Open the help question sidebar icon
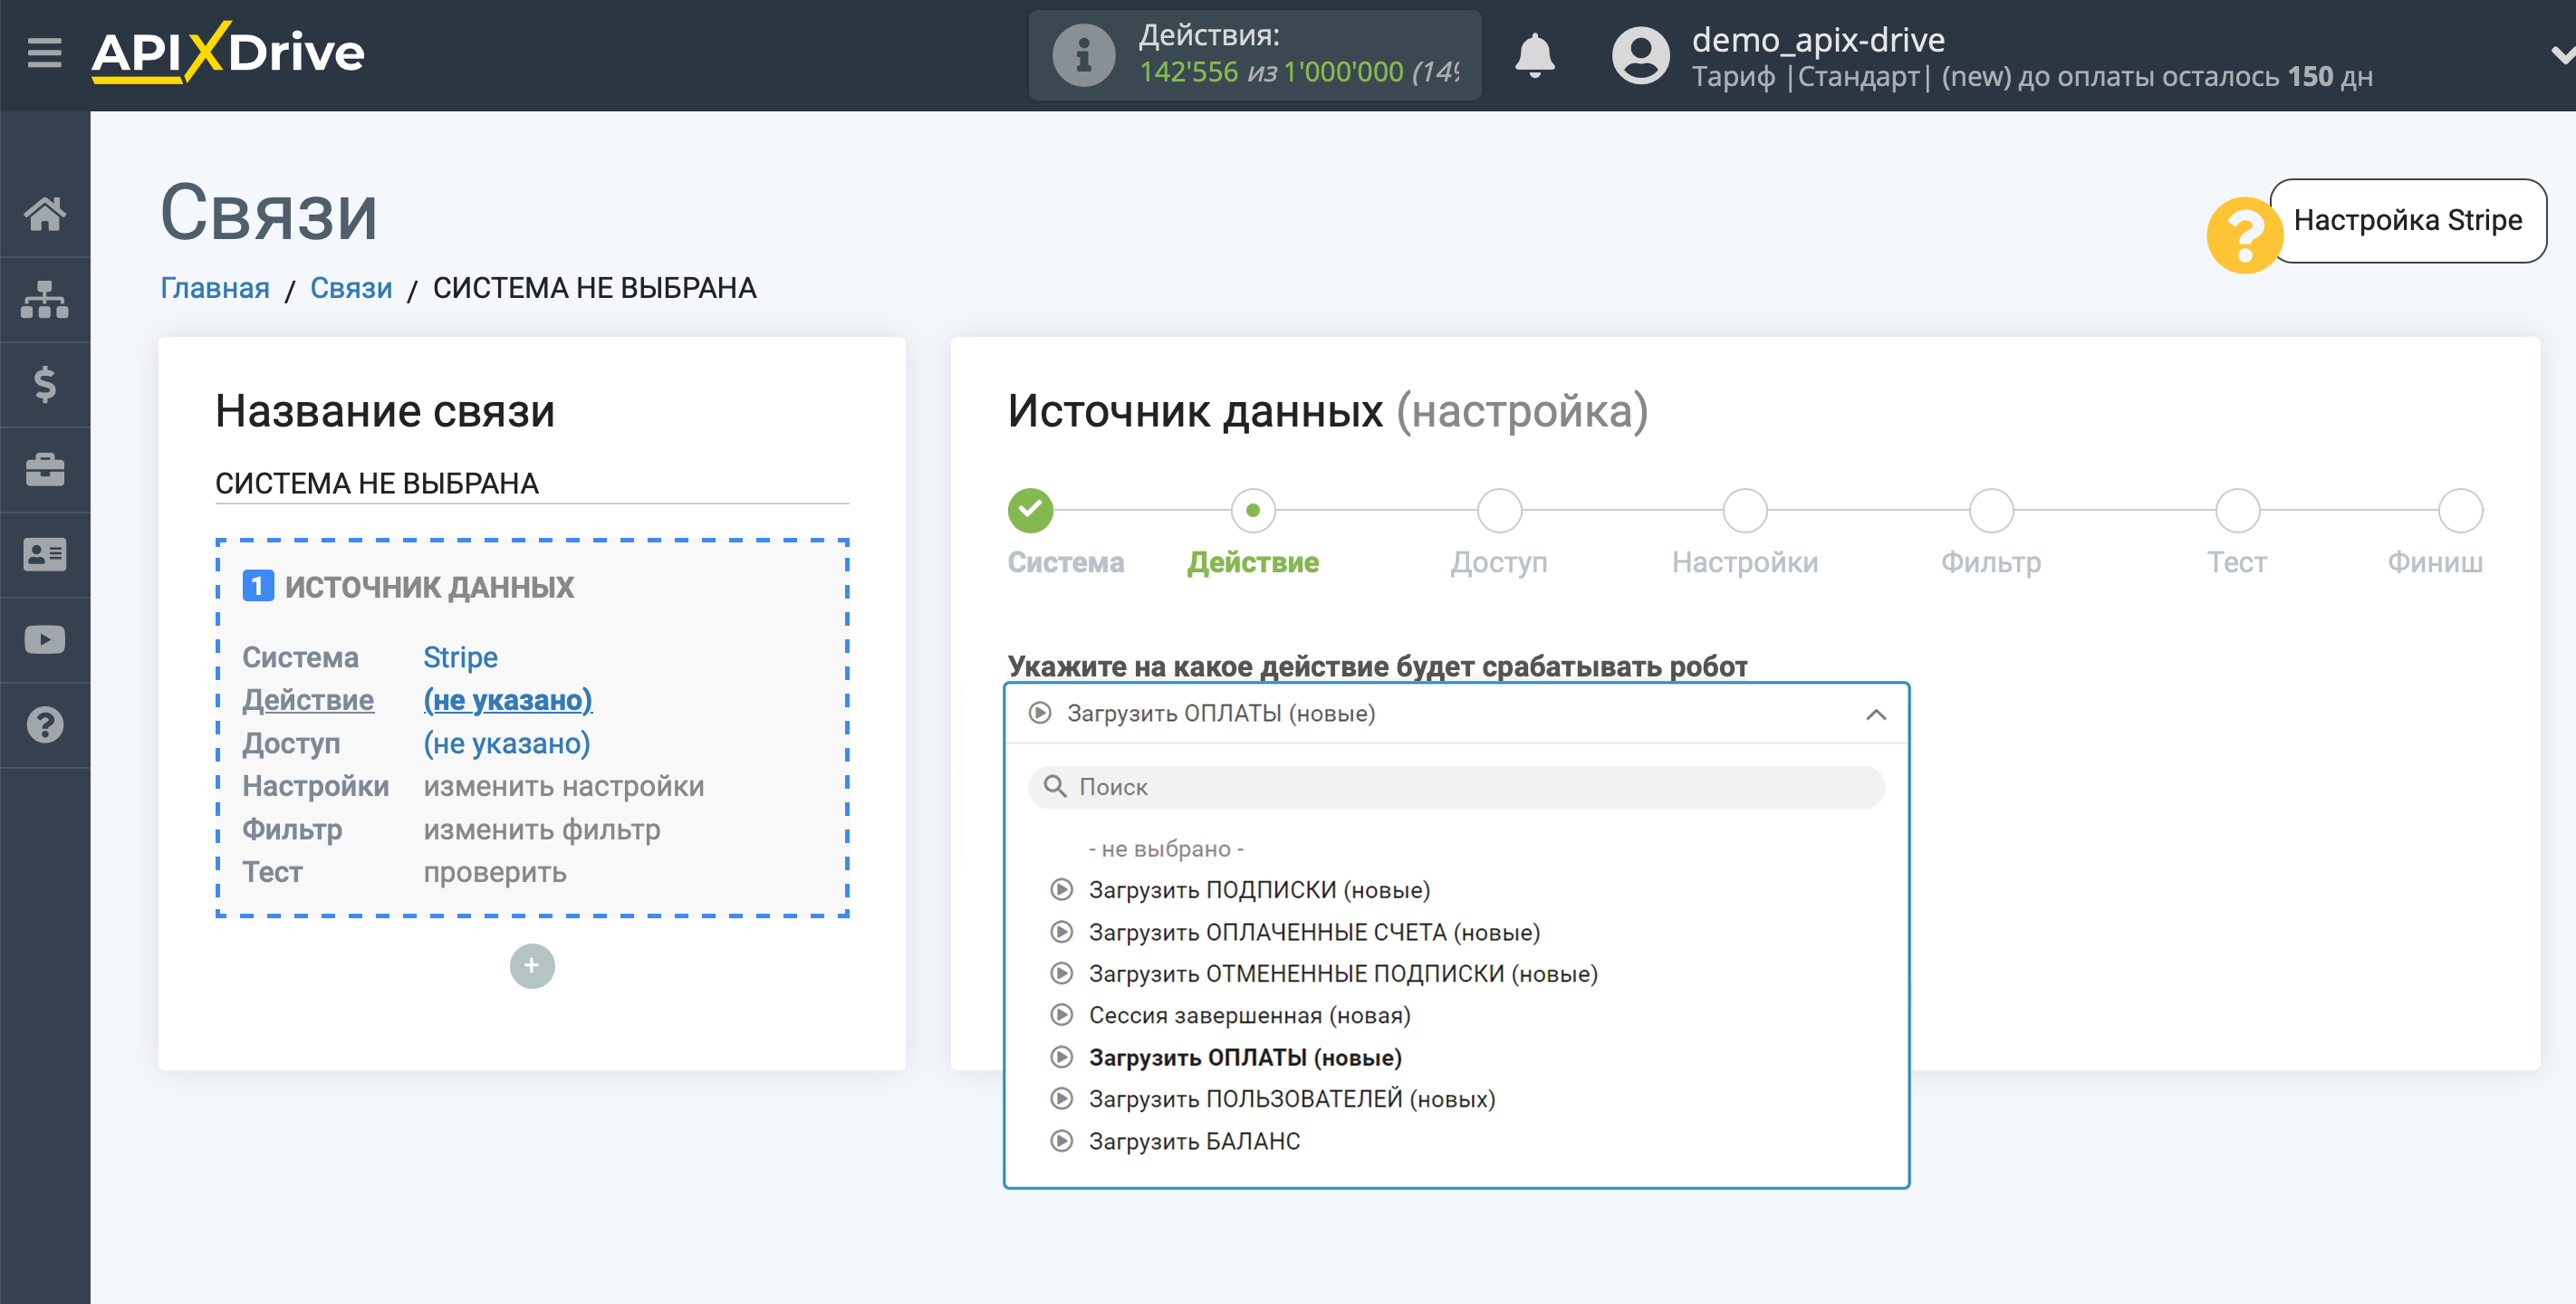The image size is (2576, 1304). 45,725
